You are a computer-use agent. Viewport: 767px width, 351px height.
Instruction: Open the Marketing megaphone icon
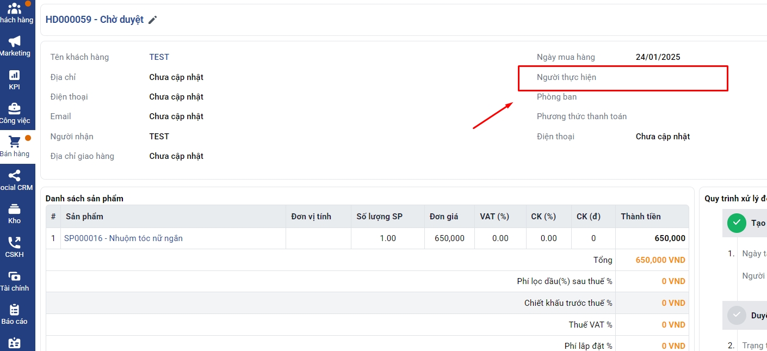click(x=15, y=41)
